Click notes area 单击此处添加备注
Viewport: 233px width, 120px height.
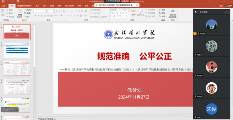(x=47, y=119)
